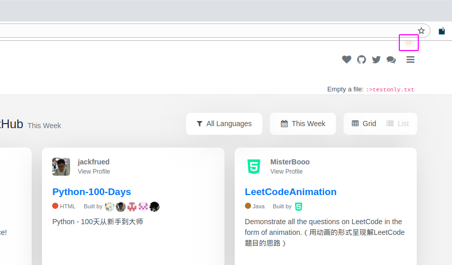Click the ':>testonly.txt' code snippet

point(390,89)
